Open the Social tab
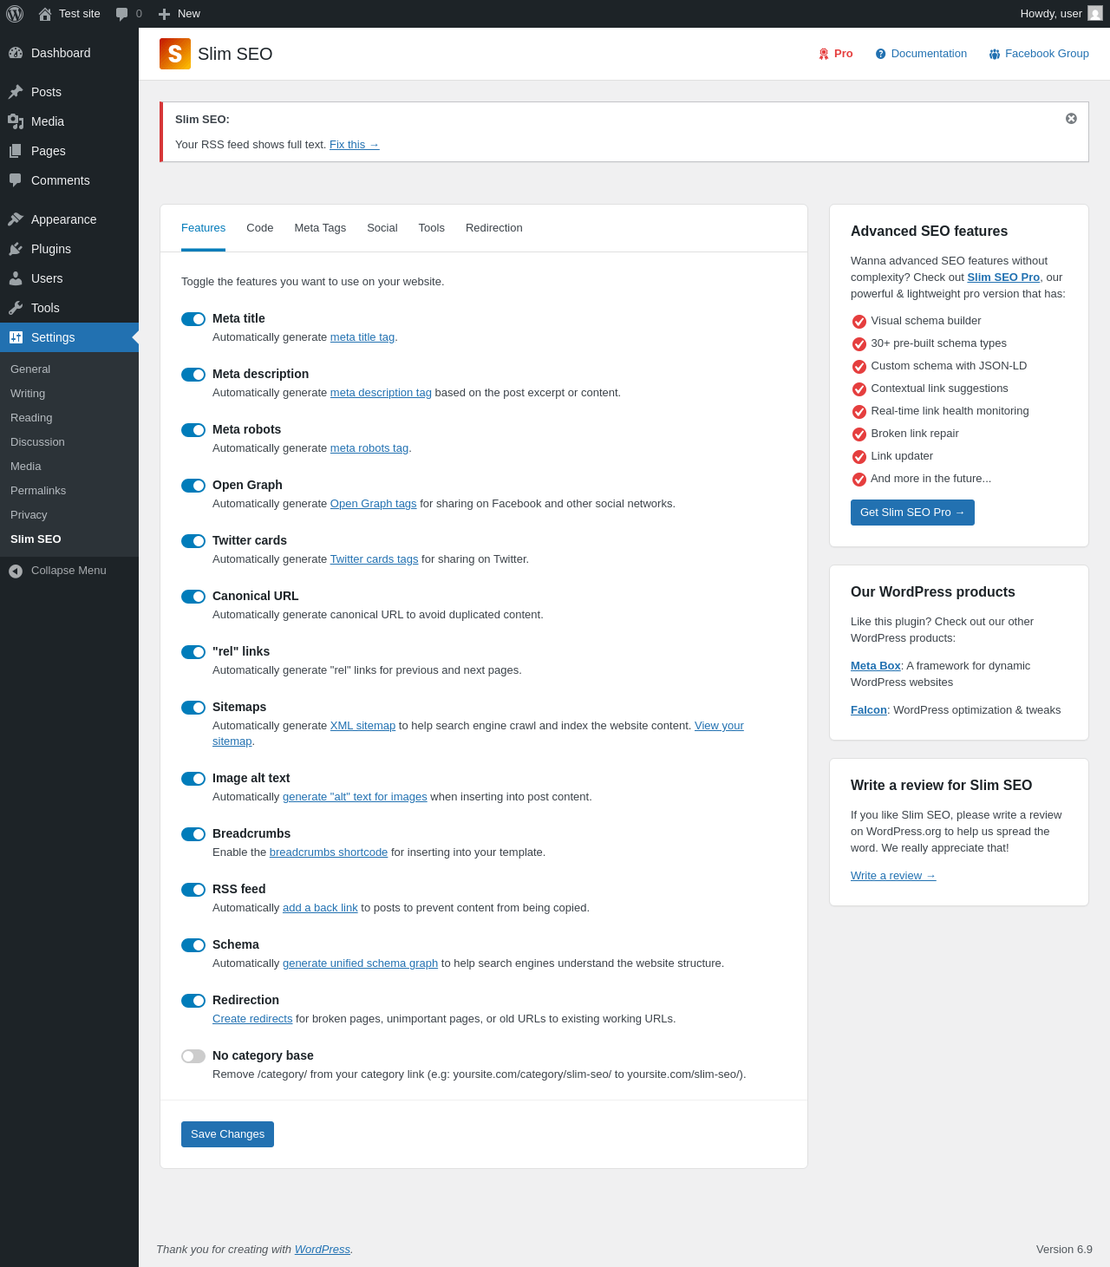Screen dimensions: 1110x1267 [382, 228]
